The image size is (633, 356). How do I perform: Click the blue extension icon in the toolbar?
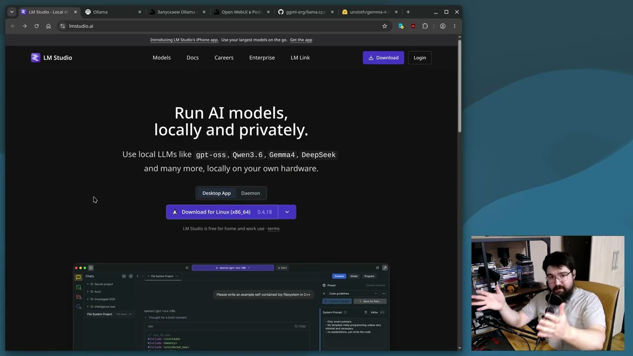[401, 26]
